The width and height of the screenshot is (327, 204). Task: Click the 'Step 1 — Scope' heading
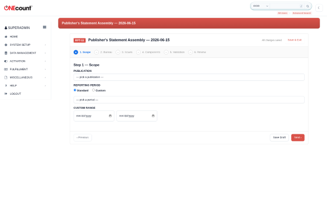coord(86,65)
